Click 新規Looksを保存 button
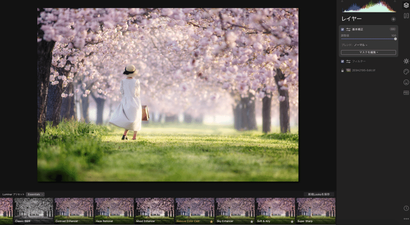 click(x=319, y=194)
